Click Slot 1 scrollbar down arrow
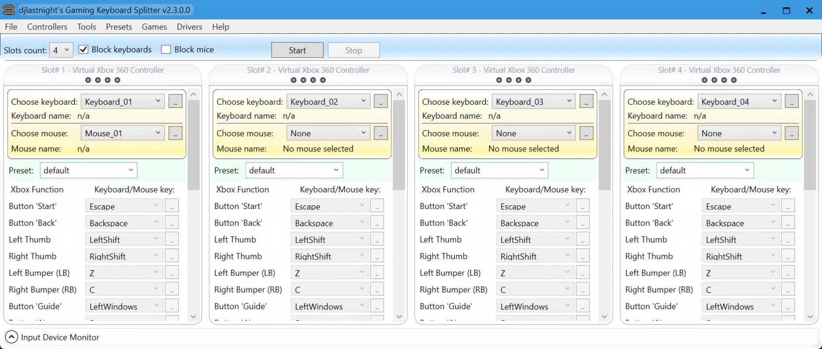The height and width of the screenshot is (349, 822). (194, 317)
